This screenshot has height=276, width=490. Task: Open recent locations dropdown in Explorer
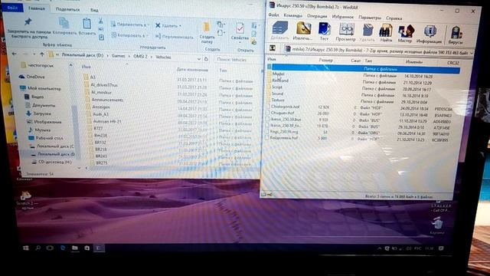click(34, 54)
